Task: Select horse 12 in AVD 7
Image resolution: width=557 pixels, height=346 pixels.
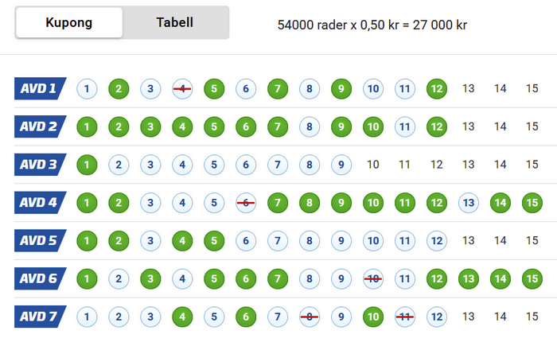Action: coord(437,317)
